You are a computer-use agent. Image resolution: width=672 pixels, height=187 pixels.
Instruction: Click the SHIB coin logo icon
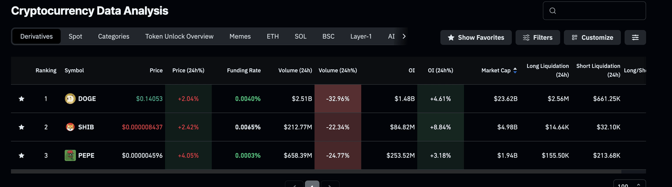click(x=70, y=127)
